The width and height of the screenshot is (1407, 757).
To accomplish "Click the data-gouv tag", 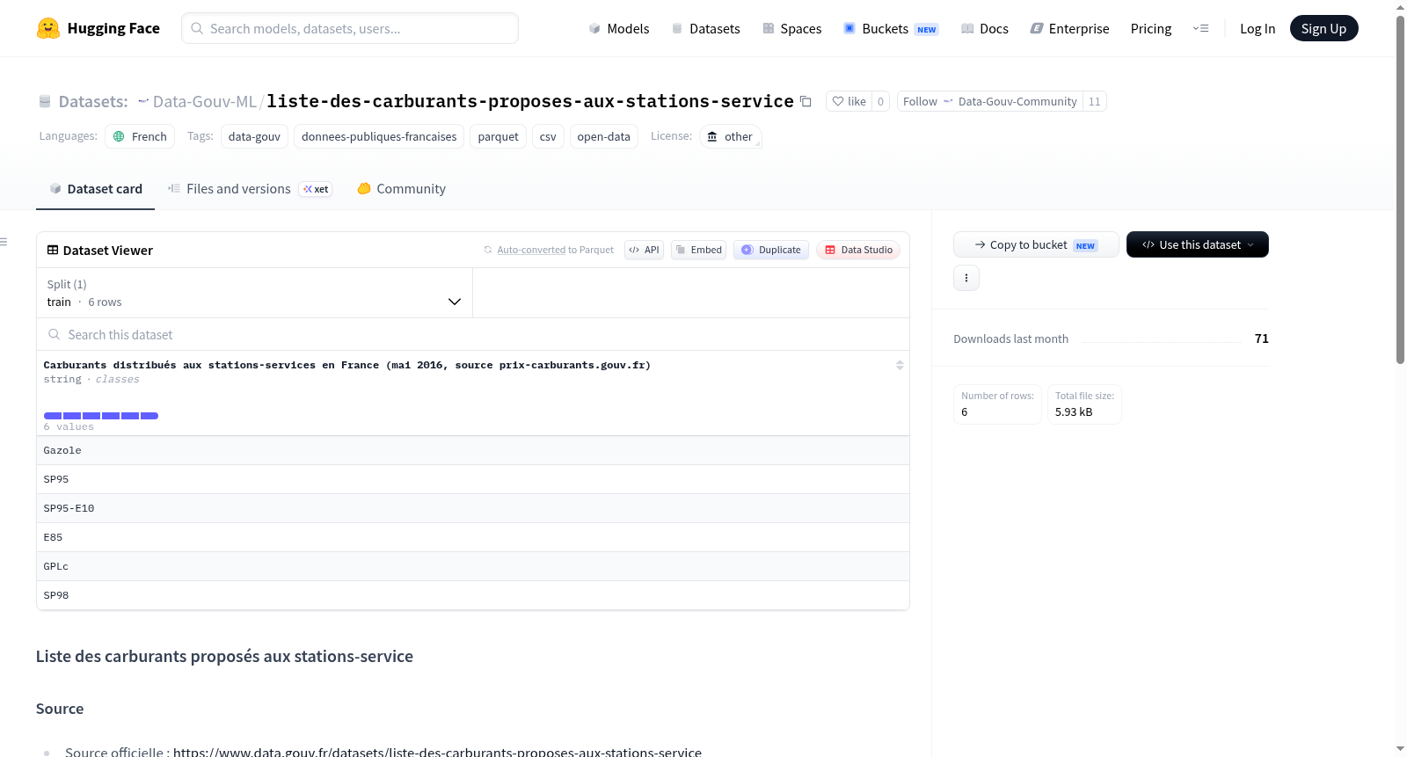I will pyautogui.click(x=254, y=136).
